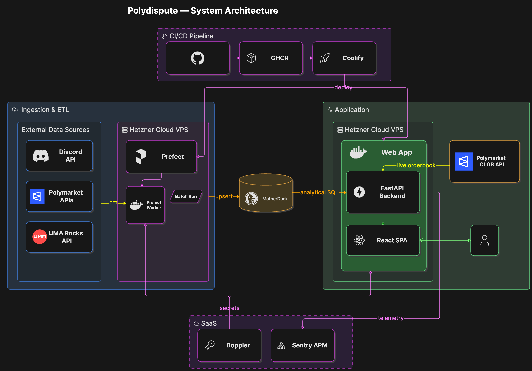This screenshot has width=532, height=371.
Task: Click the CI/CD Pipeline branch icon
Action: (165, 36)
